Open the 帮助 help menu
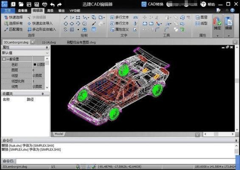The height and width of the screenshot is (170, 240). point(208,4)
